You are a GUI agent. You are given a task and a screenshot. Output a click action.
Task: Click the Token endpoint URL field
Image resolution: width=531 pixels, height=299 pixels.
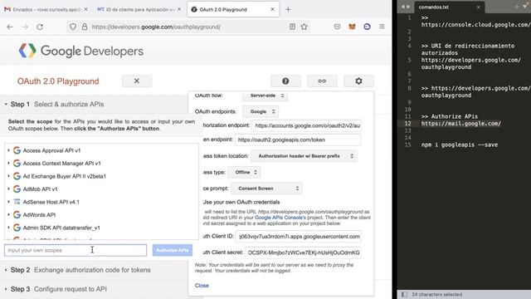coord(298,140)
